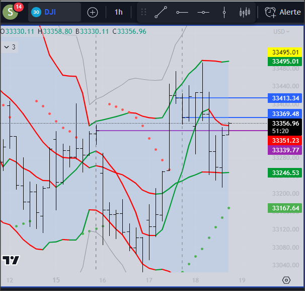Select the vertical line drawing tool
This screenshot has width=305, height=291.
224,12
